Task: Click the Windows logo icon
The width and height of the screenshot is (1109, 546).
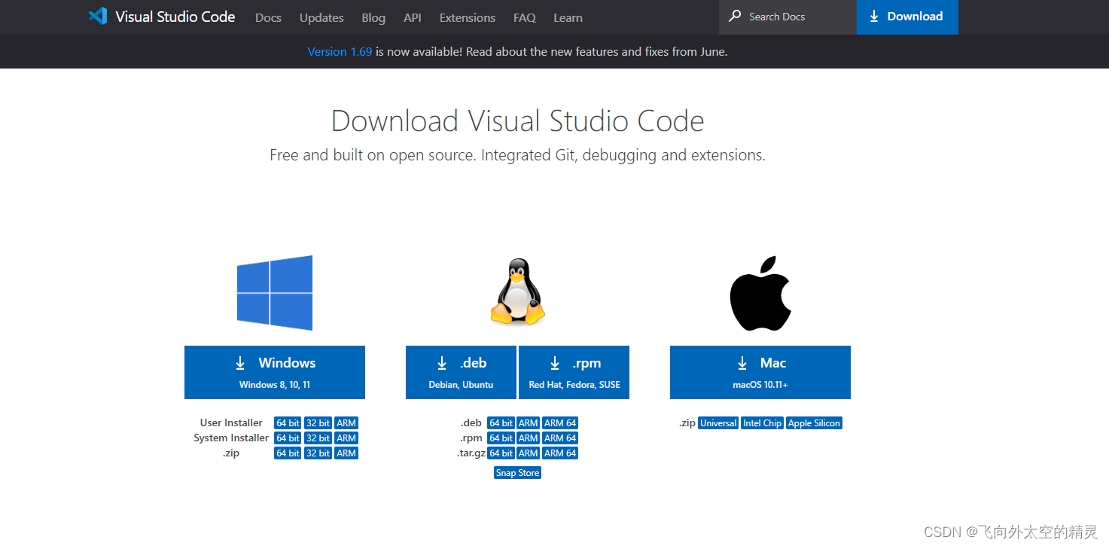Action: point(275,293)
